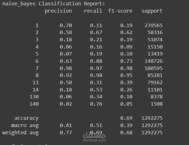Click class label '140' in the report
The height and width of the screenshot is (145, 189).
click(34, 104)
